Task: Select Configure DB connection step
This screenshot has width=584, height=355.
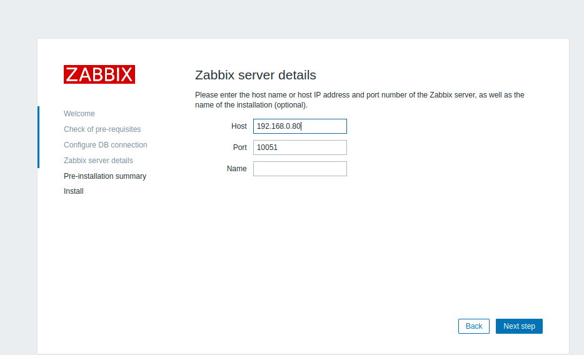Action: pos(106,145)
